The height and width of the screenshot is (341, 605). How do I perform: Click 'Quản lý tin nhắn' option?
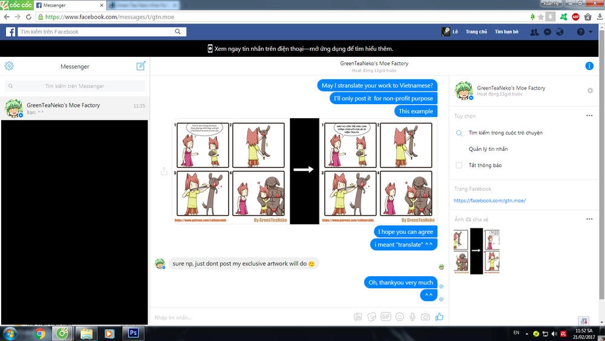click(x=488, y=149)
